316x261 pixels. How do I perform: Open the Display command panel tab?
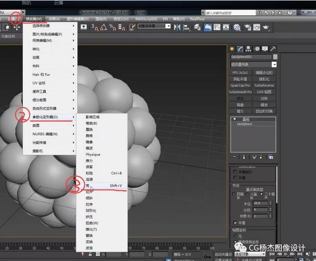point(265,49)
